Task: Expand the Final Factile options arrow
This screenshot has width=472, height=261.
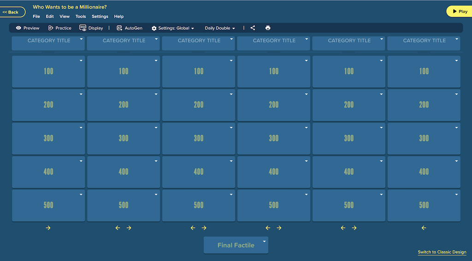Action: pyautogui.click(x=264, y=242)
